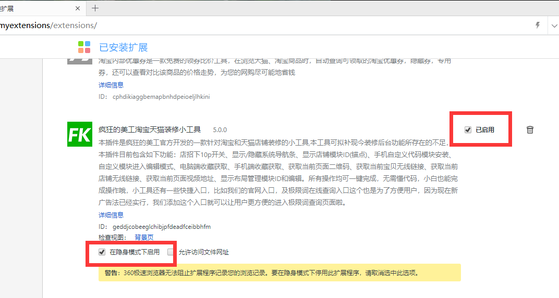
Task: Open 详细信息 link for 疯狂的美工 extension
Action: (x=111, y=215)
